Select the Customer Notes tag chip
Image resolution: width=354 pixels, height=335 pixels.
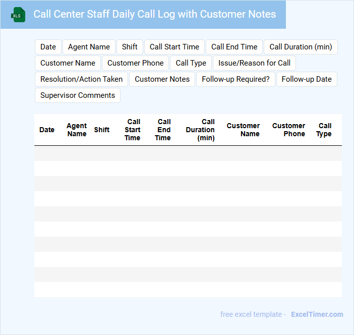click(162, 79)
